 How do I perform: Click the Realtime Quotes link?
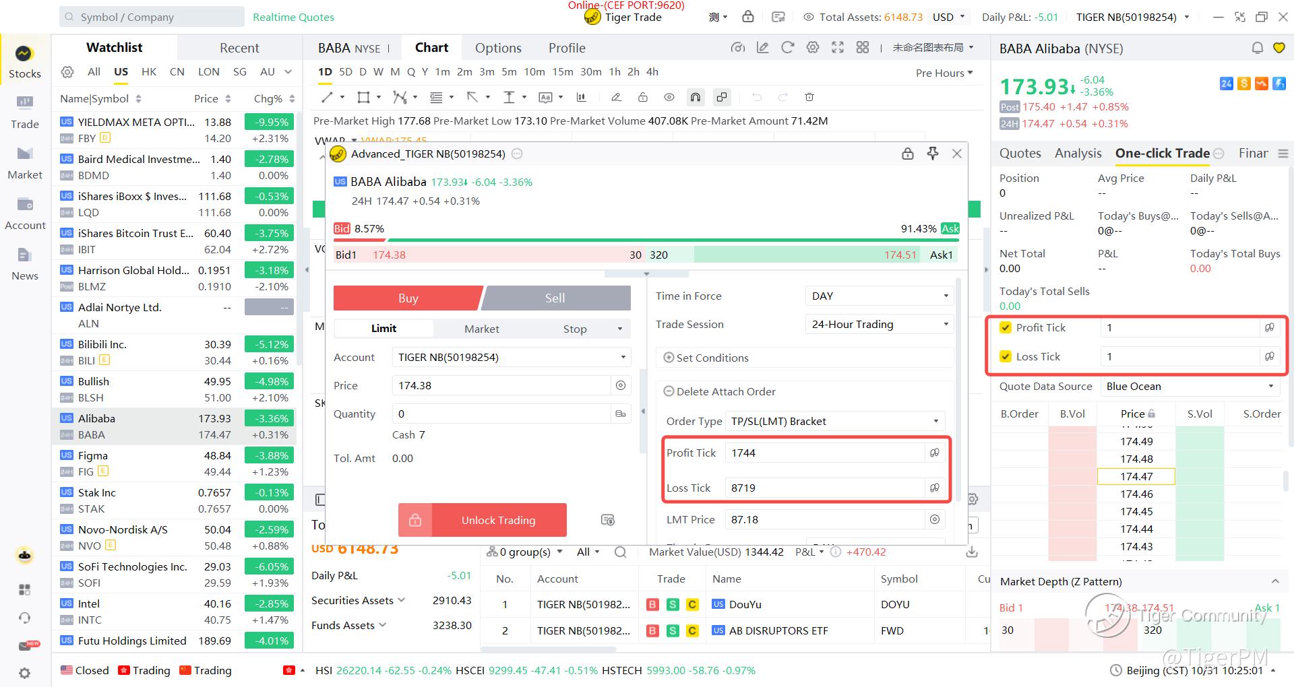293,17
